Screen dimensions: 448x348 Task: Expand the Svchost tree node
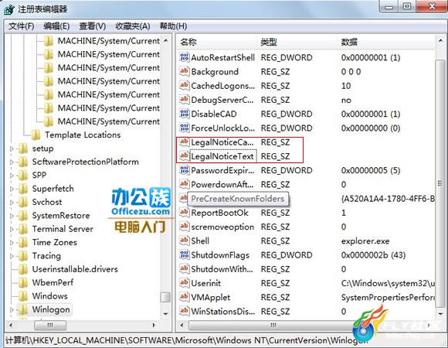click(x=12, y=202)
